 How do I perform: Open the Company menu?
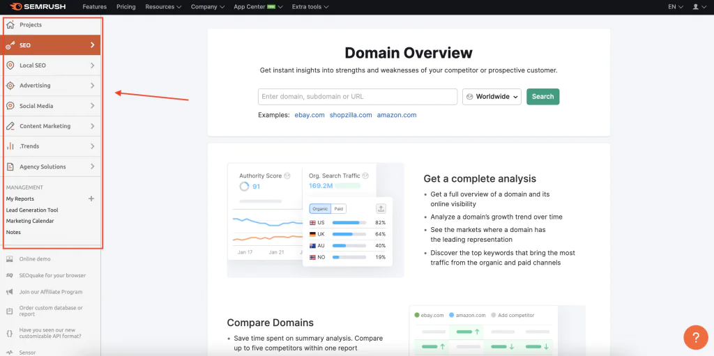coord(208,7)
